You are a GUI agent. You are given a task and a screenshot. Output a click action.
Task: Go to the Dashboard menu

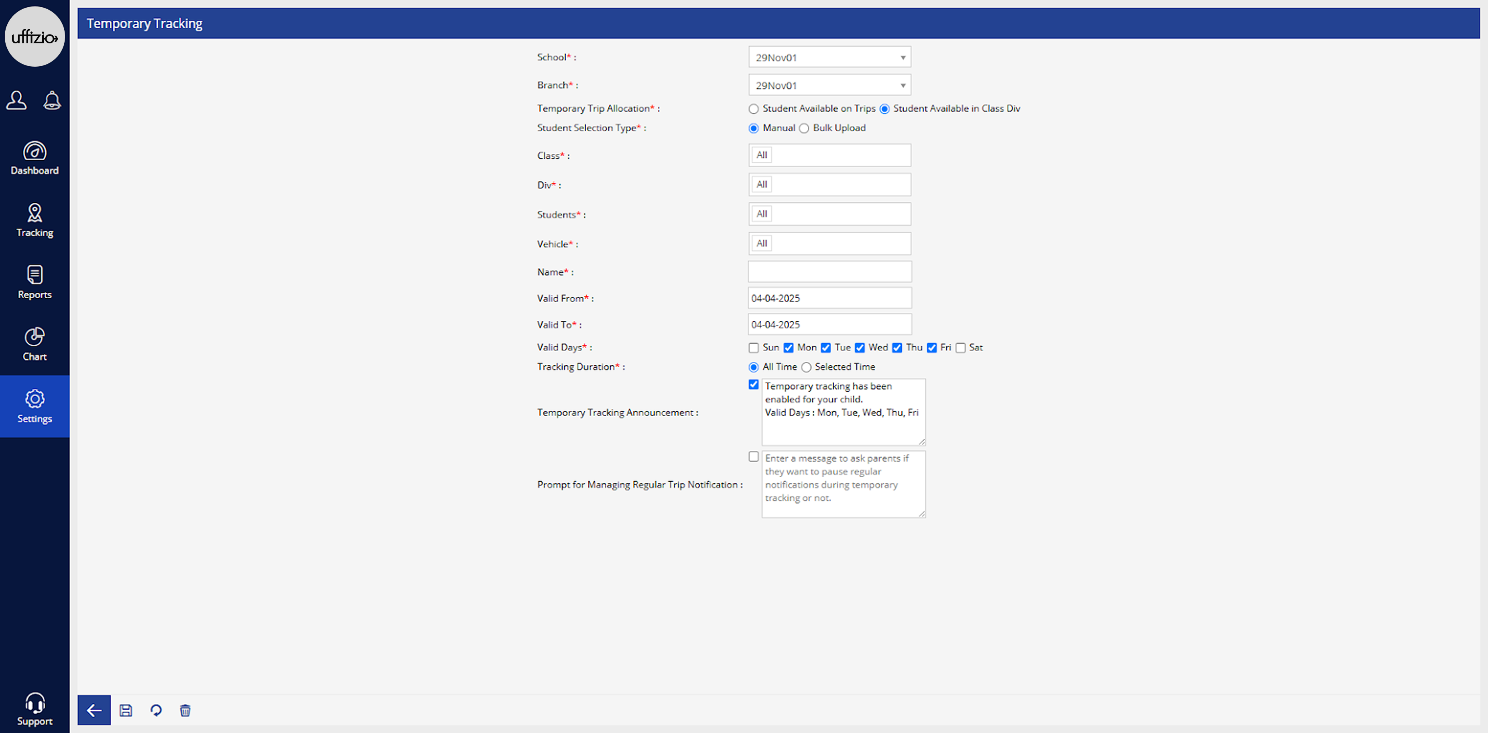tap(35, 158)
